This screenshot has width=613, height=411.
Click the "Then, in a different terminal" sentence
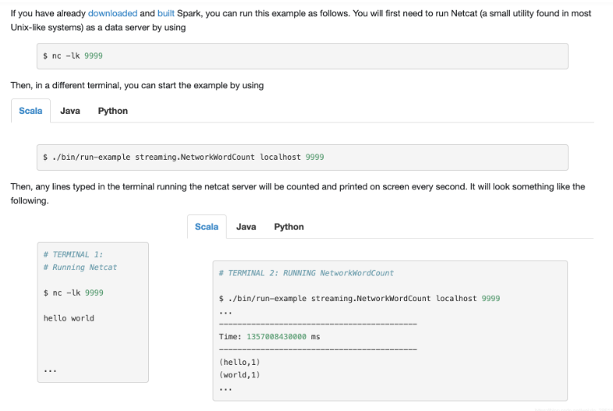(x=137, y=86)
